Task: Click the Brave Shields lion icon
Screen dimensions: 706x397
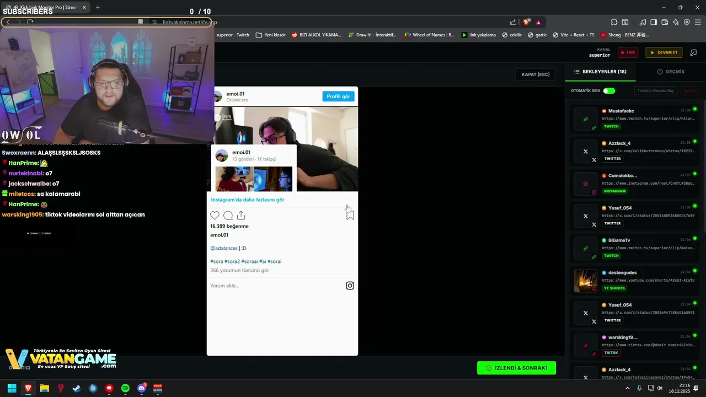Action: point(526,22)
